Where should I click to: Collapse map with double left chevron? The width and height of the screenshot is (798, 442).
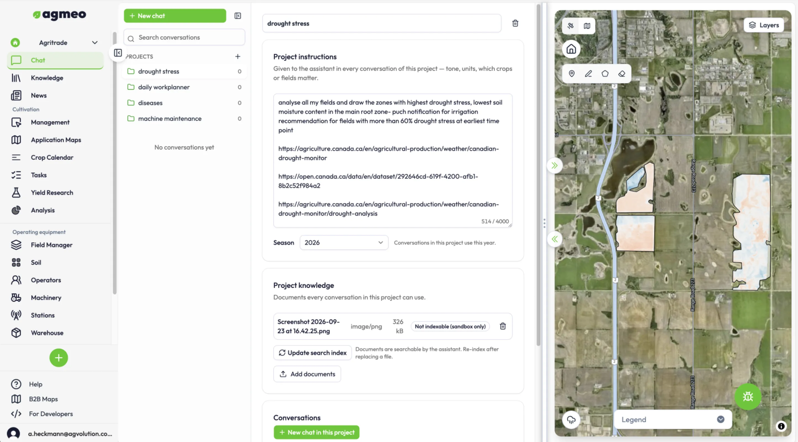coord(554,239)
